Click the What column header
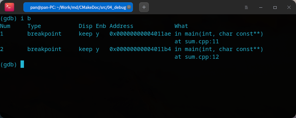This screenshot has height=118, width=296. (x=181, y=26)
